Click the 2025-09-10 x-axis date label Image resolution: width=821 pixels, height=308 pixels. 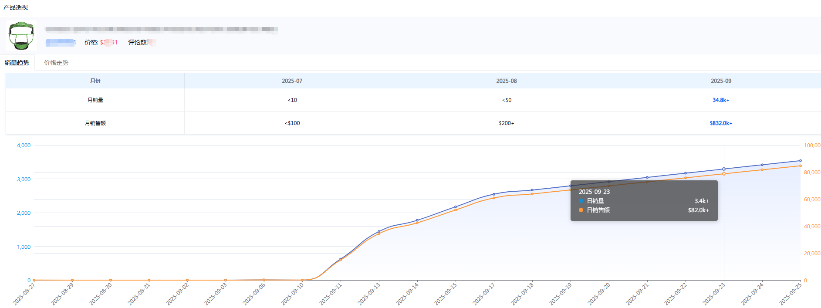pyautogui.click(x=292, y=294)
